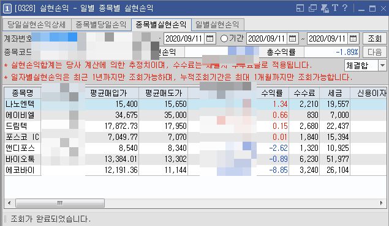
Task: Click the period start date field
Action: point(267,38)
